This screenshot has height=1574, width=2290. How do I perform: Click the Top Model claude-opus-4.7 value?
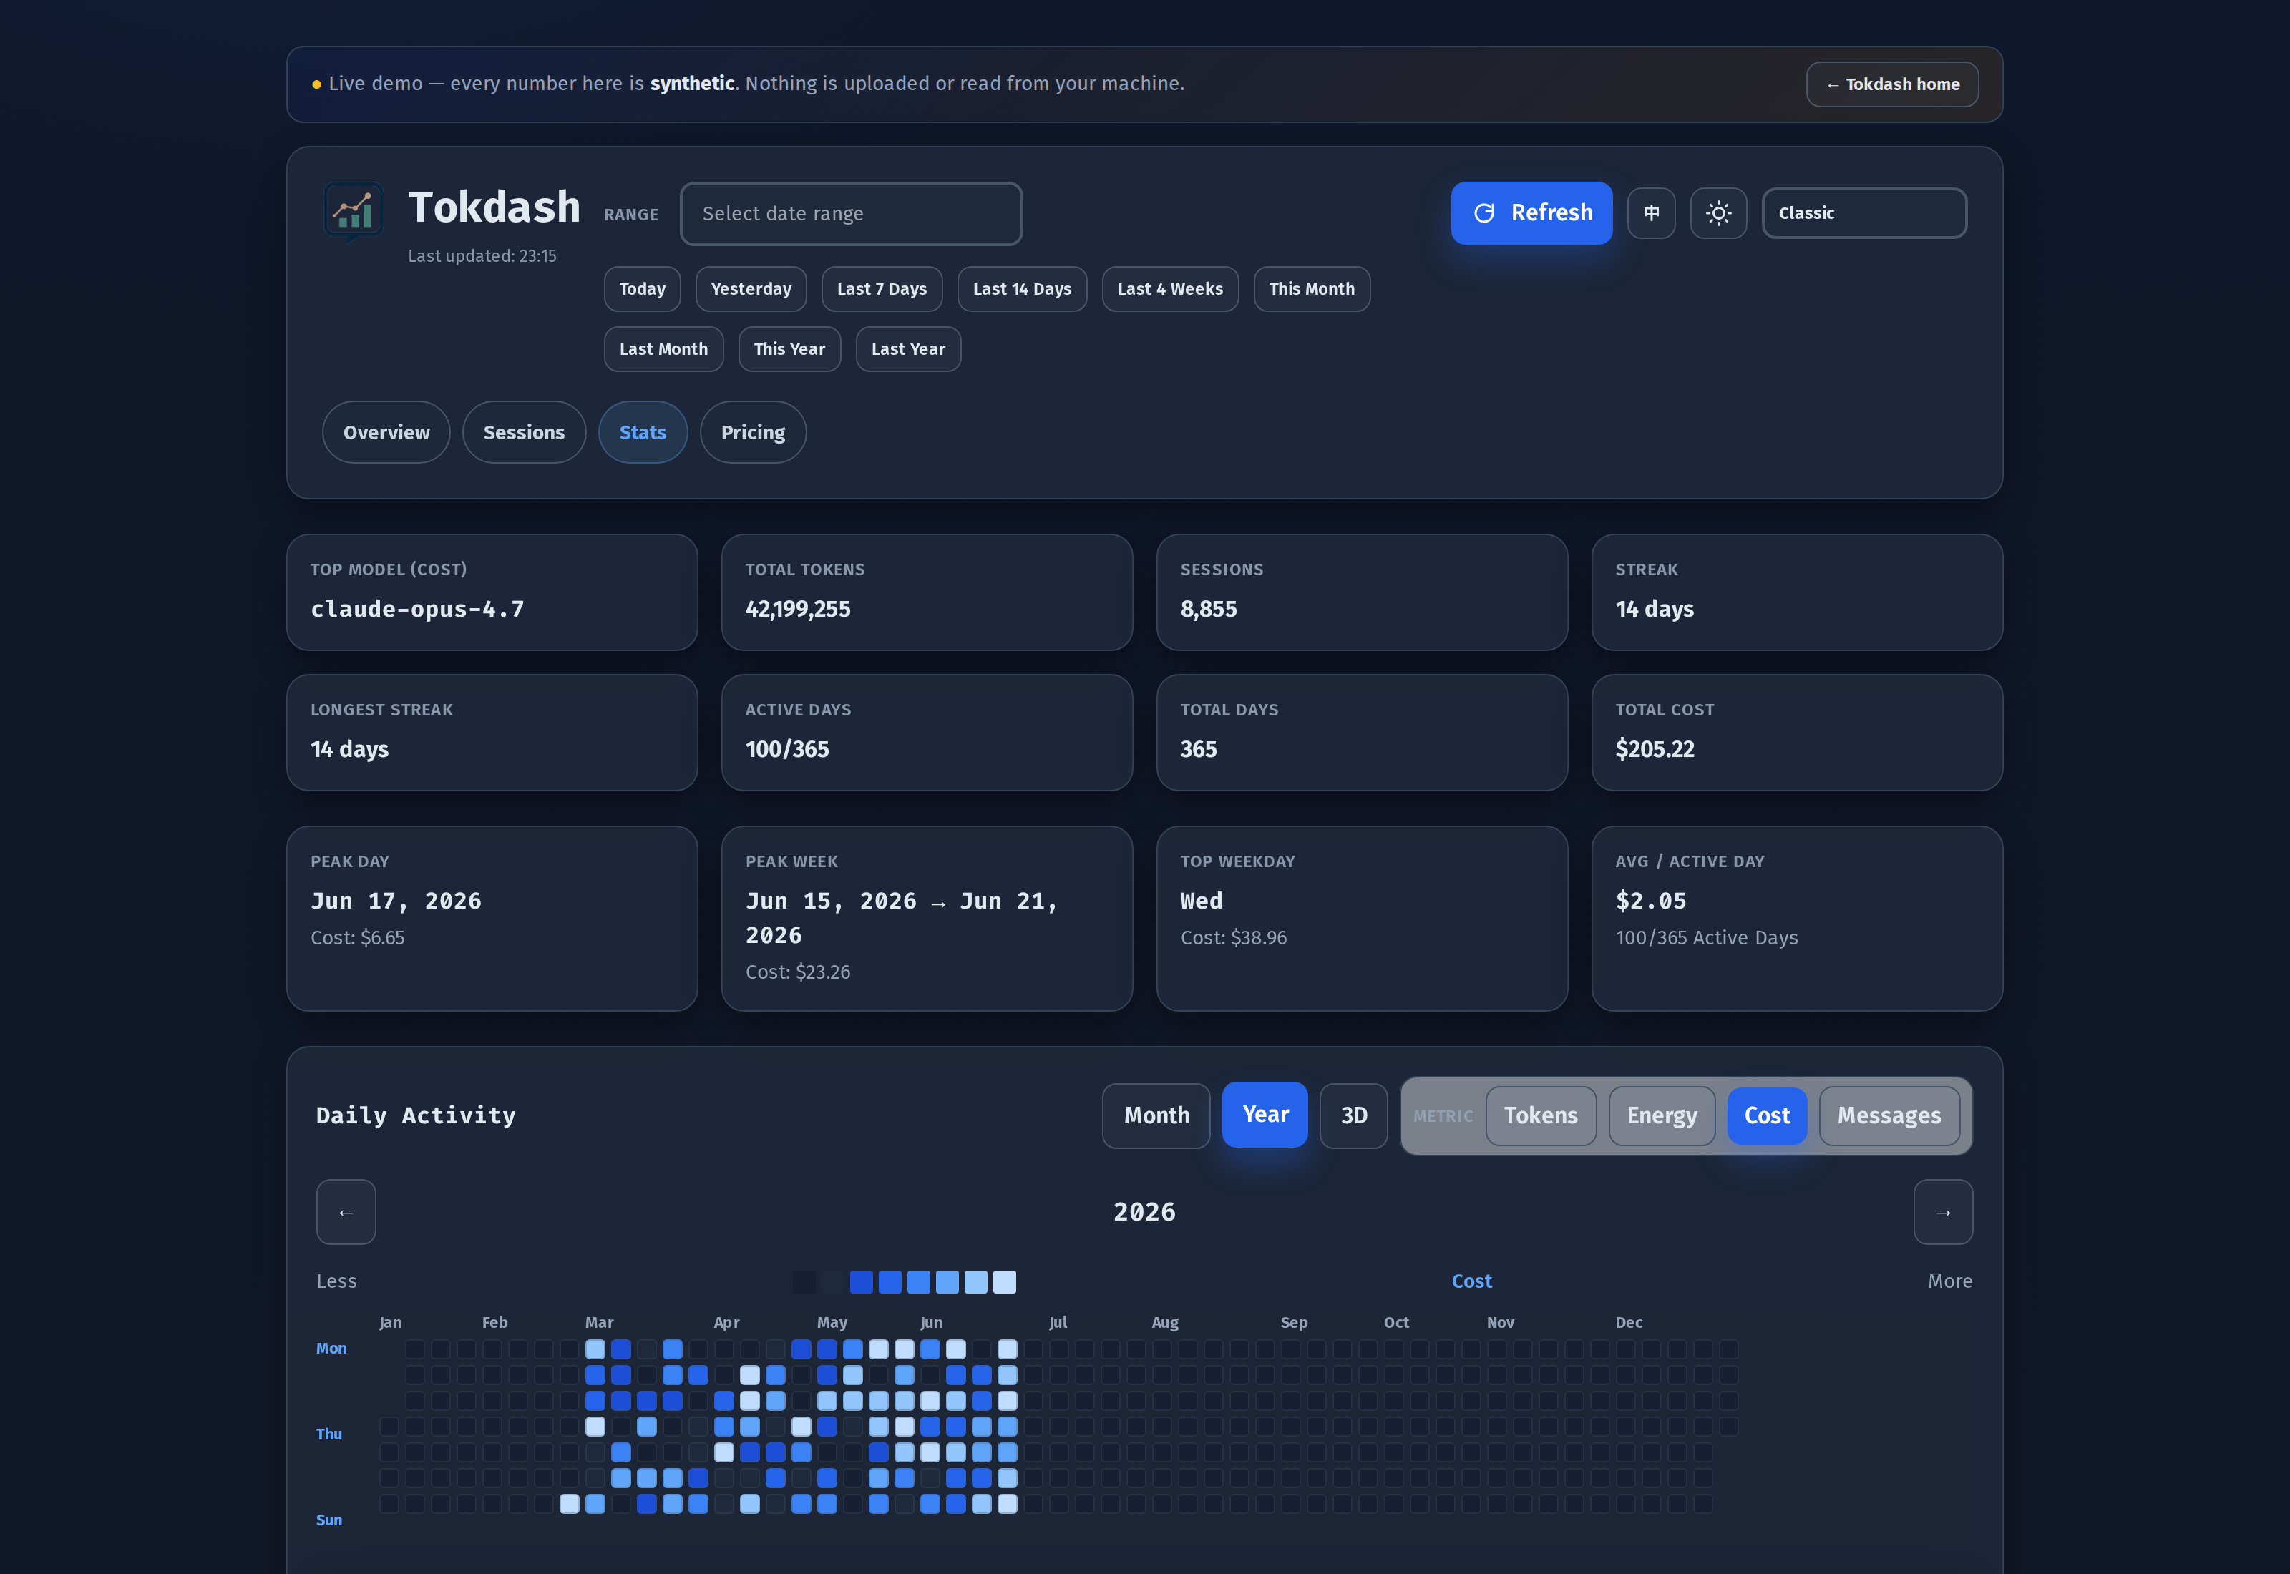tap(417, 610)
